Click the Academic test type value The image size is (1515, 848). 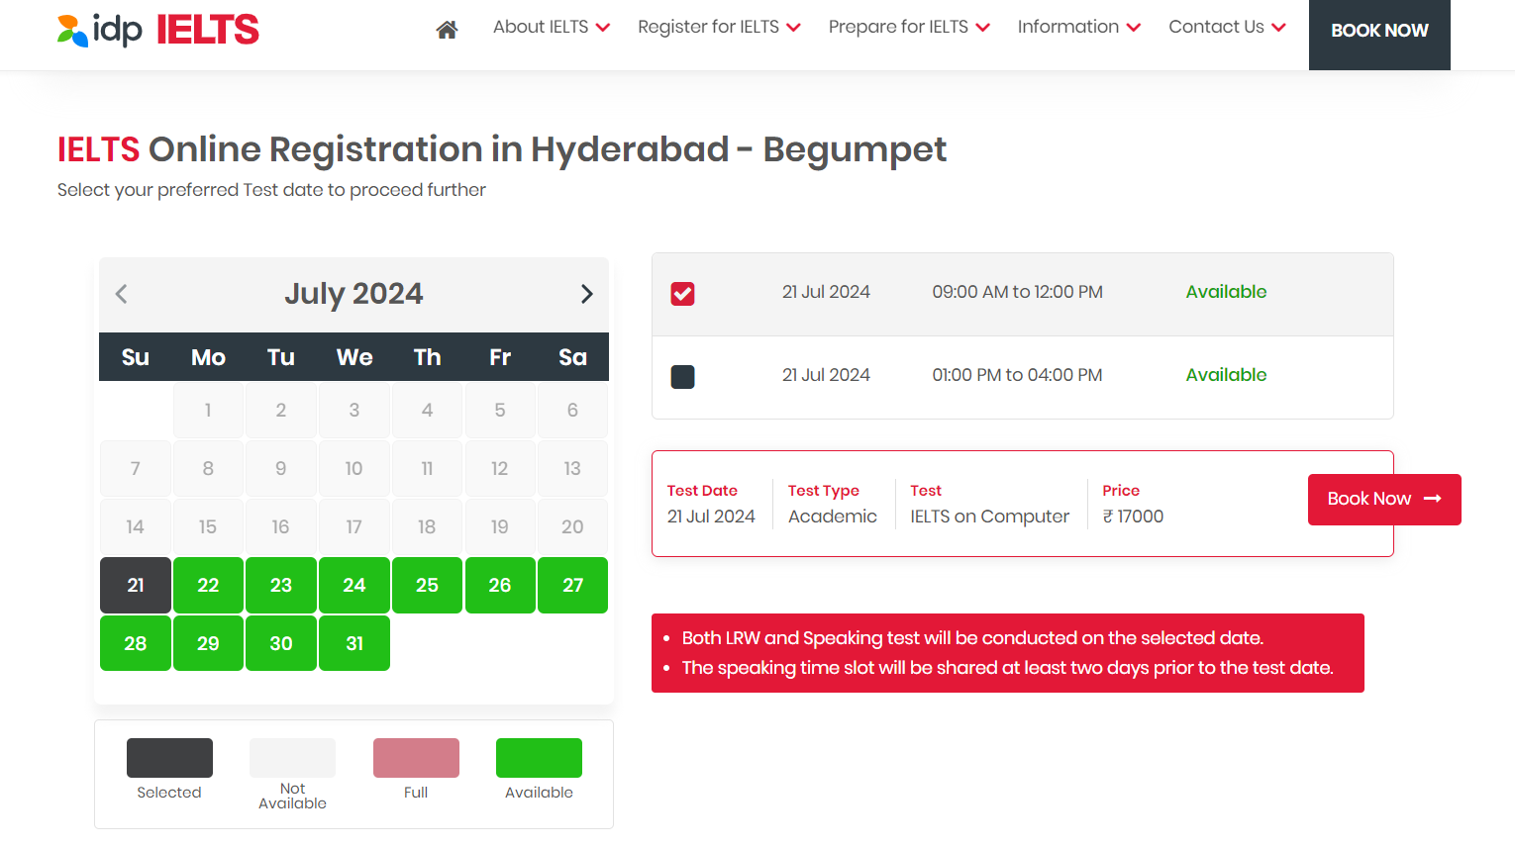(x=833, y=517)
